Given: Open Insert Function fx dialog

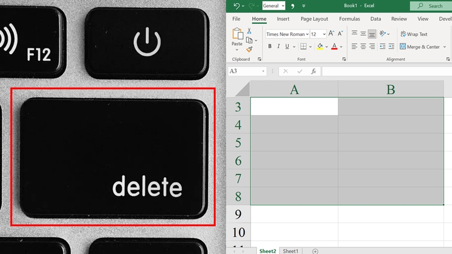Looking at the screenshot, I should tap(314, 71).
